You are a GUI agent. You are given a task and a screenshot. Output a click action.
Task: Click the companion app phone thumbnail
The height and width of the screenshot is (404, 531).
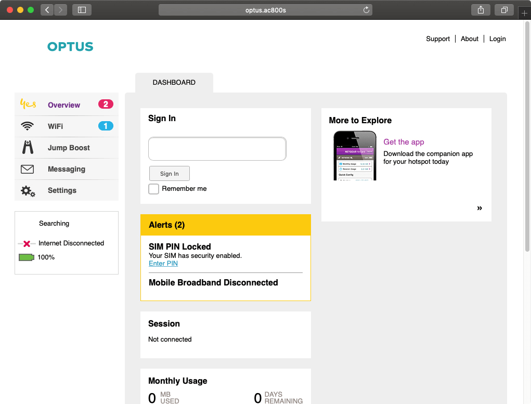[355, 155]
